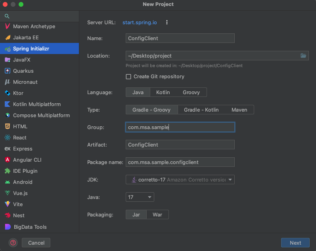316x251 pixels.
Task: Click the Next button
Action: pyautogui.click(x=295, y=243)
